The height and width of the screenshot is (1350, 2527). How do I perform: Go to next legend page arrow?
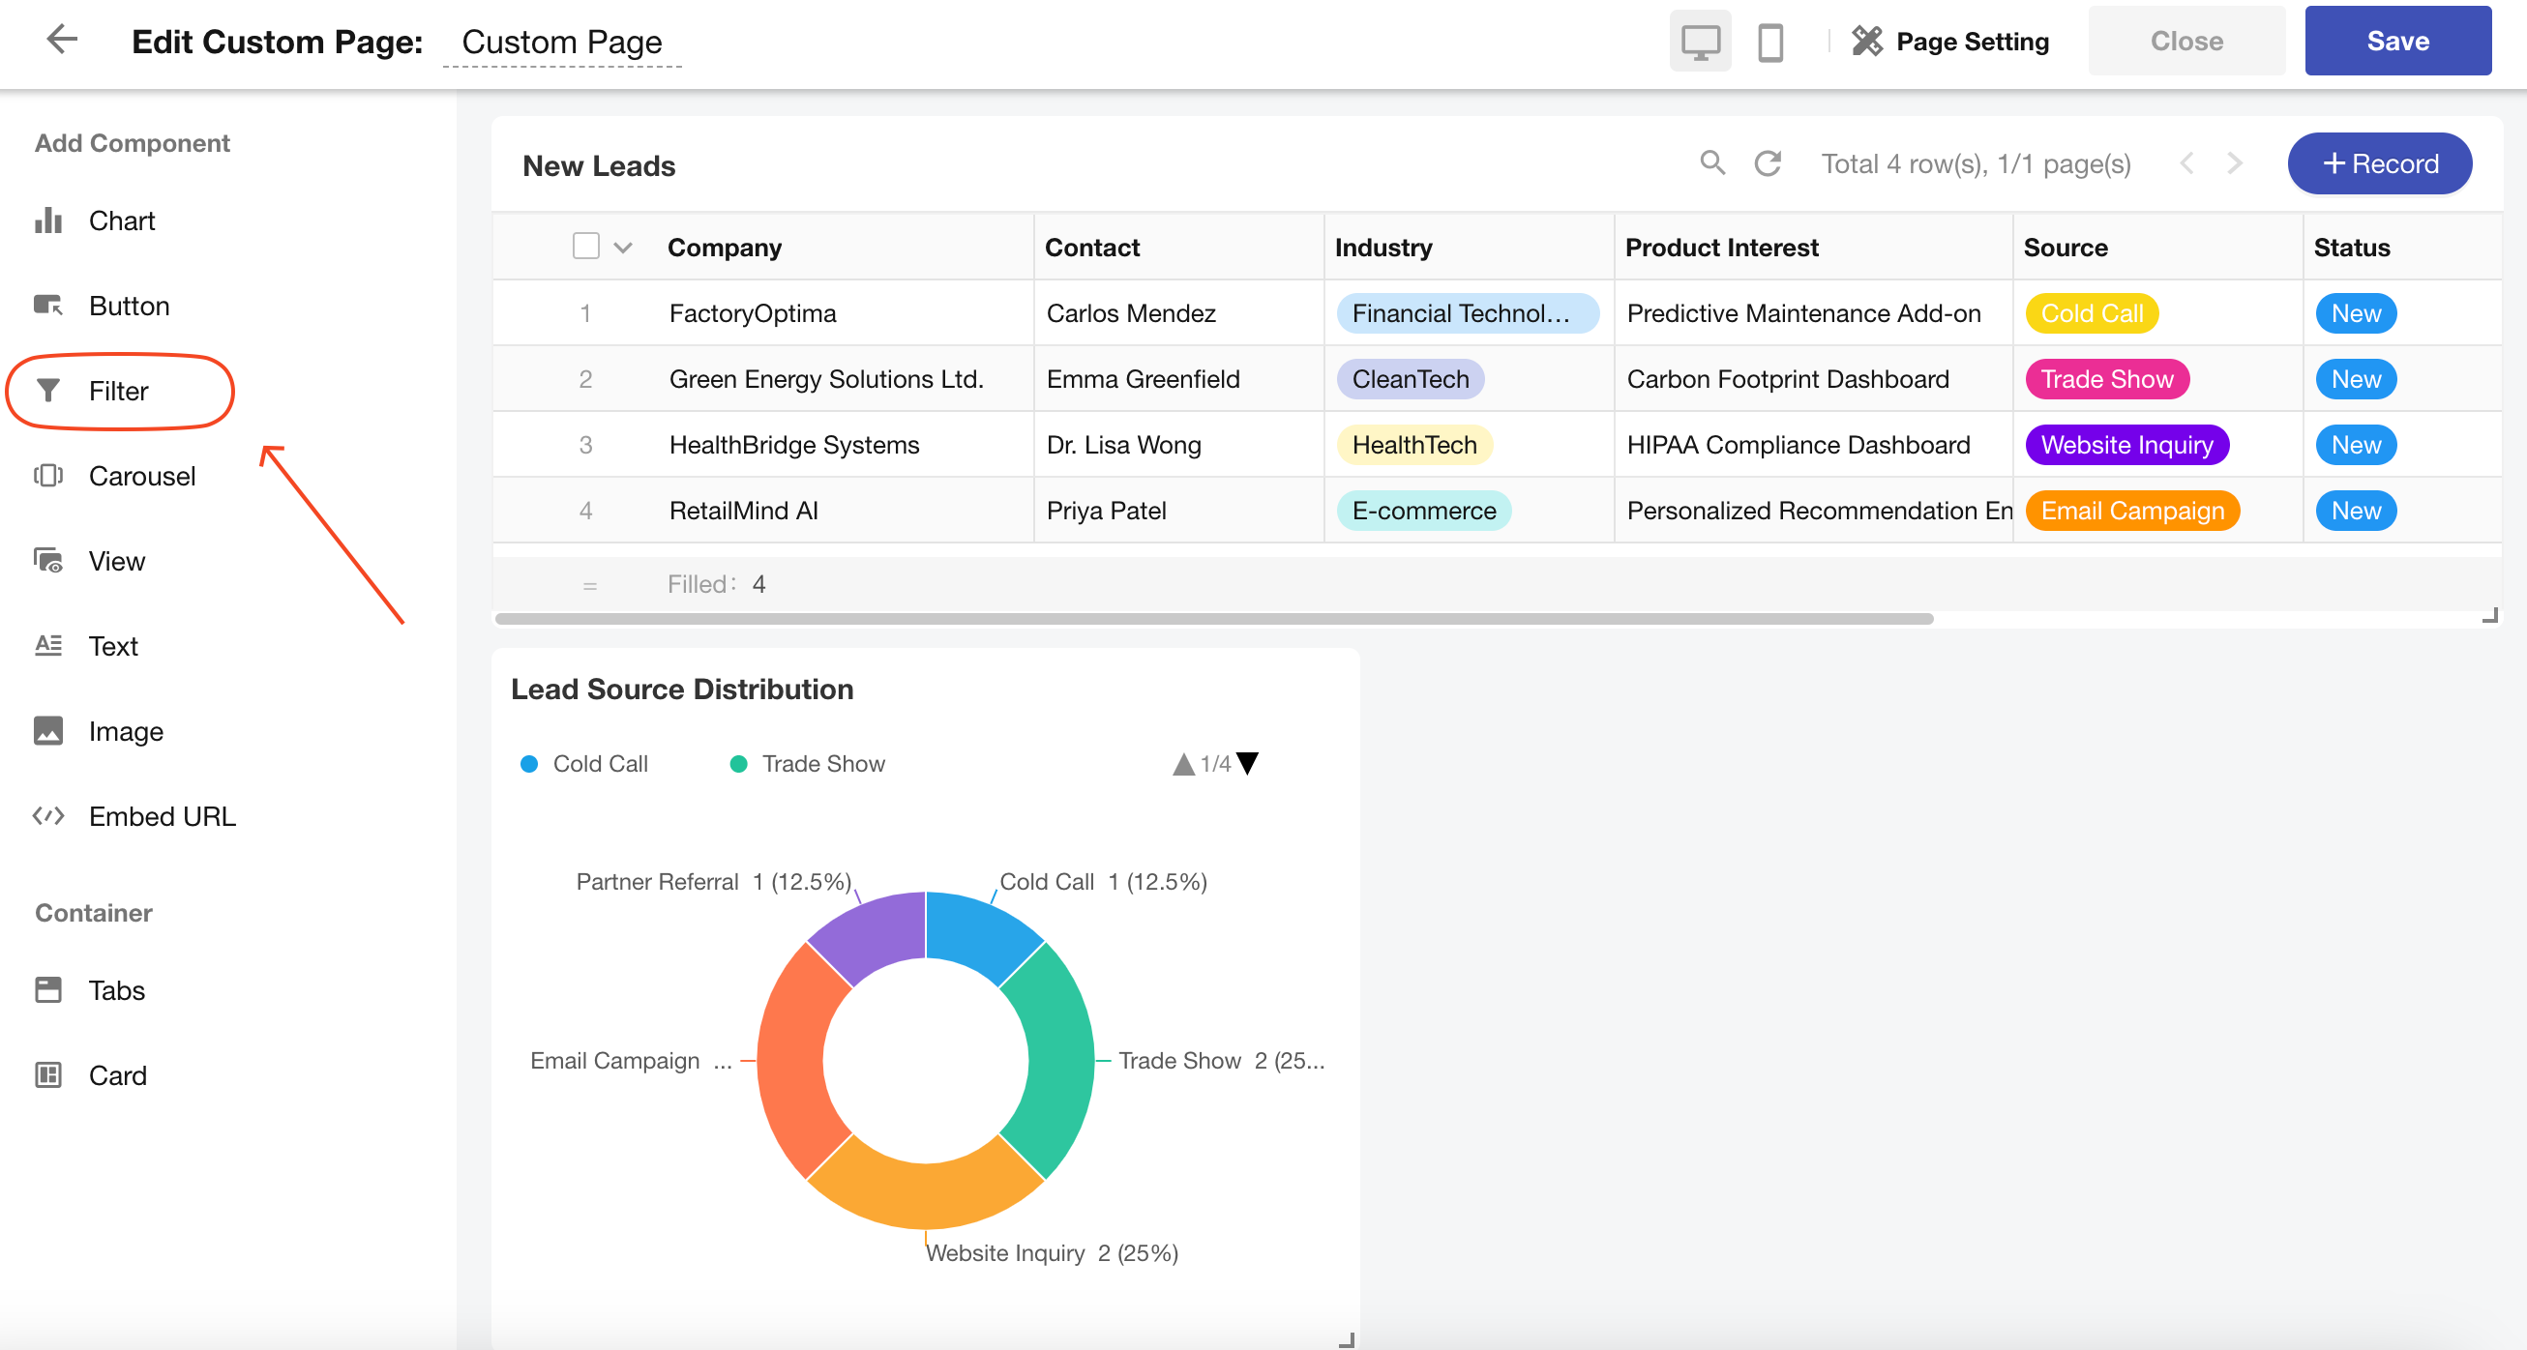tap(1247, 763)
